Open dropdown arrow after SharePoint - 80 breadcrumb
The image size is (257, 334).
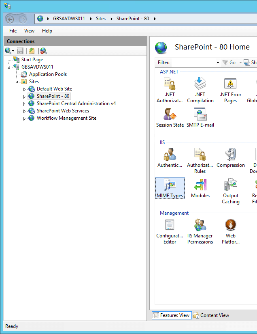[155, 19]
